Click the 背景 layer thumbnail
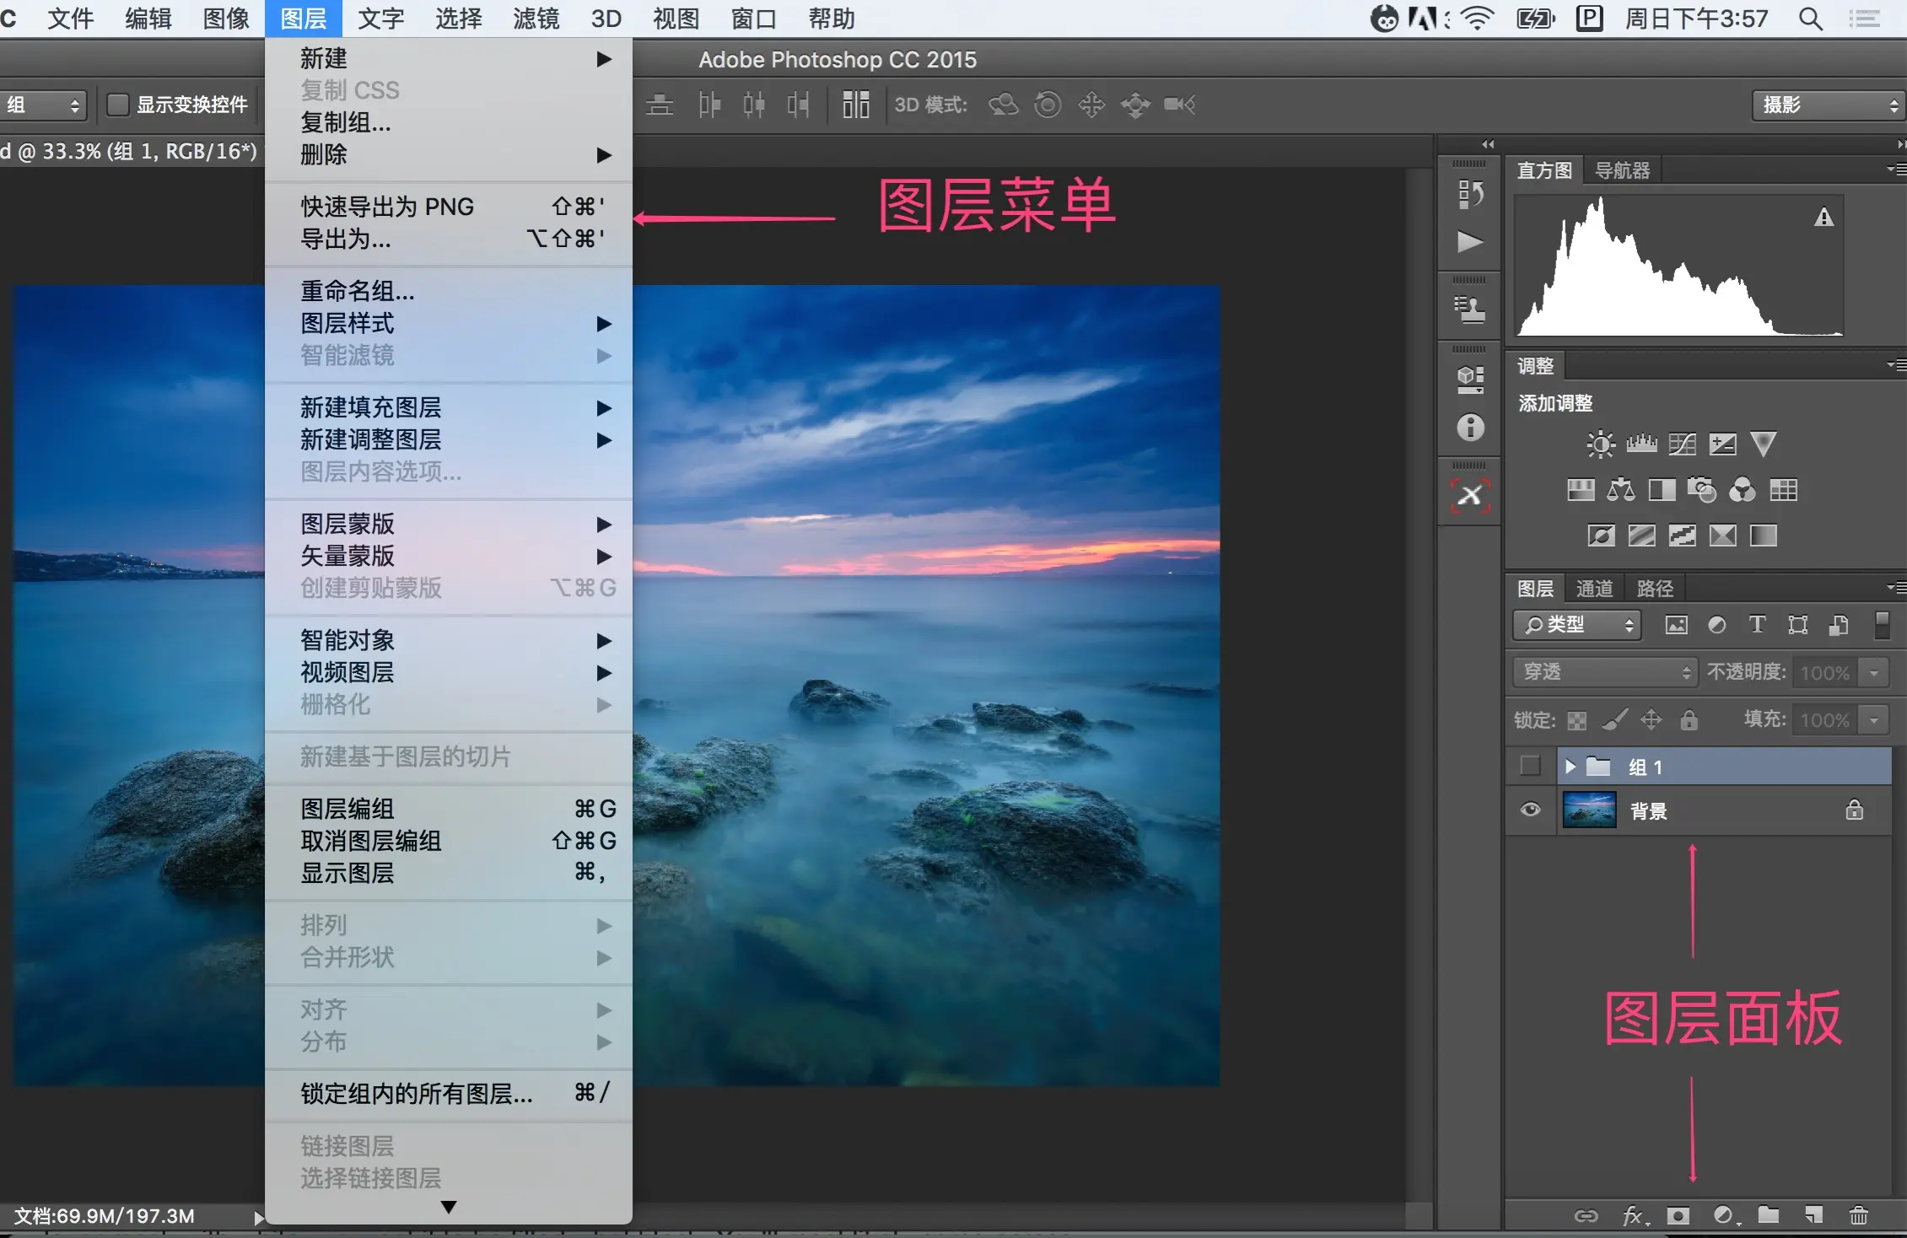Viewport: 1907px width, 1238px height. pos(1589,810)
